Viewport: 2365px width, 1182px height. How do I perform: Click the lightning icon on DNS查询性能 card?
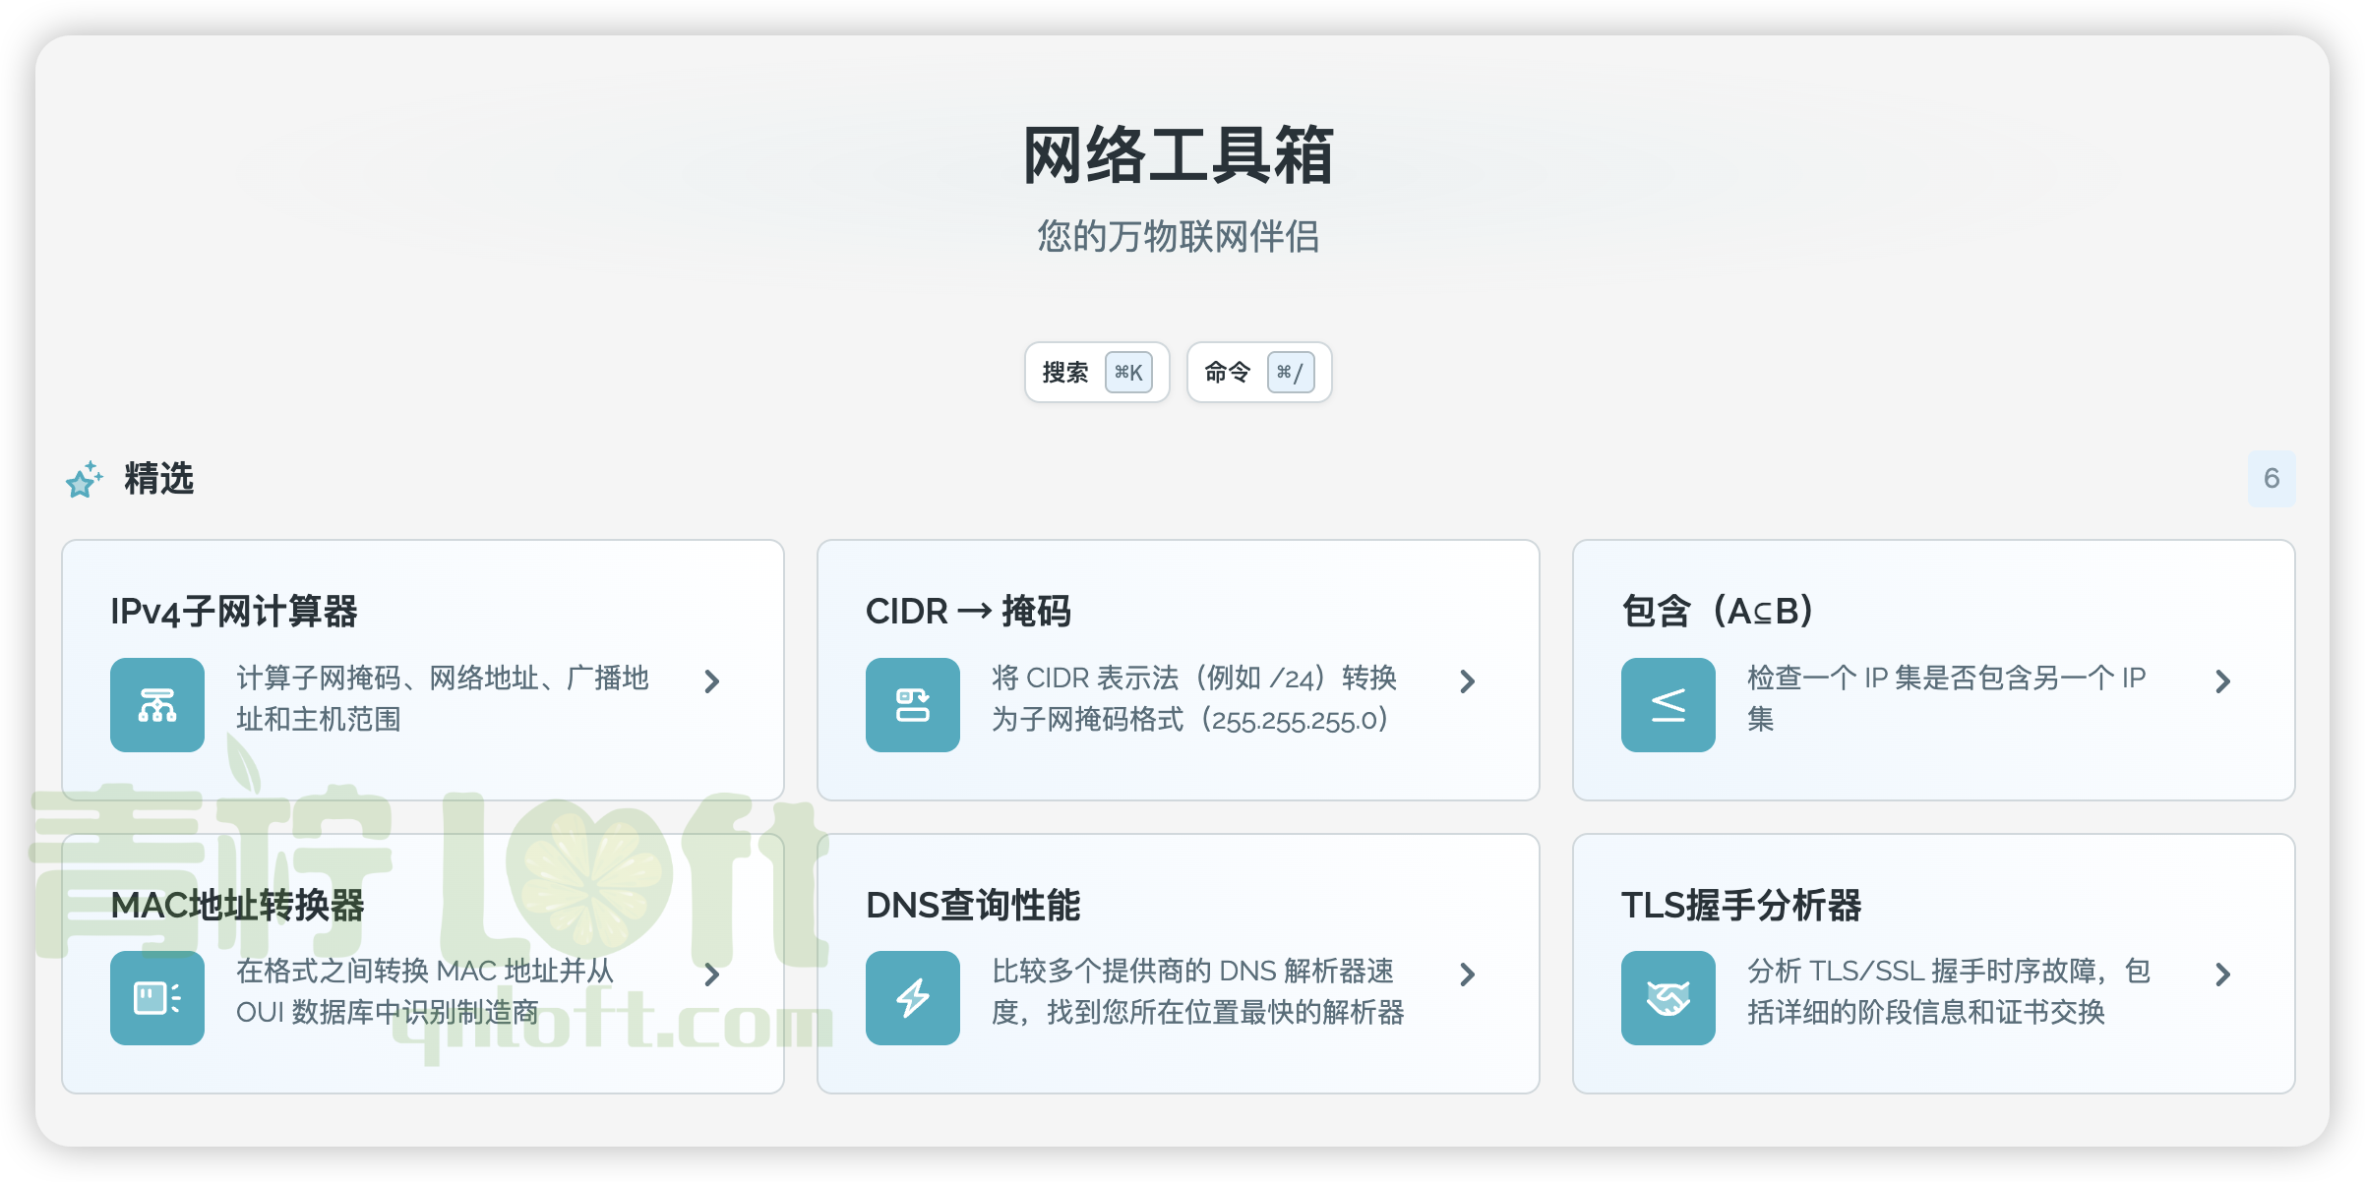[x=912, y=996]
